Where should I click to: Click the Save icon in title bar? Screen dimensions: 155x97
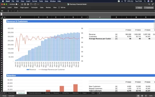tap(25, 4)
